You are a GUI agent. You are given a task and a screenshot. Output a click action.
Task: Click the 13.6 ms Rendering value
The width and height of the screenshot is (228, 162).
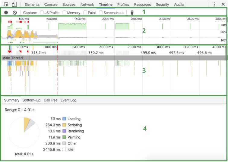(x=54, y=131)
